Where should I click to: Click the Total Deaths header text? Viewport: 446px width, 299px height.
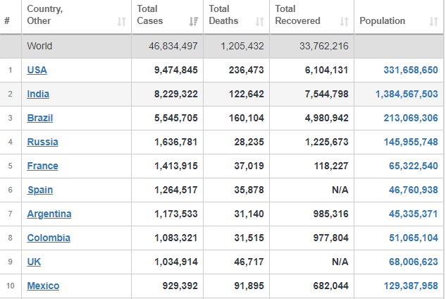click(x=223, y=15)
